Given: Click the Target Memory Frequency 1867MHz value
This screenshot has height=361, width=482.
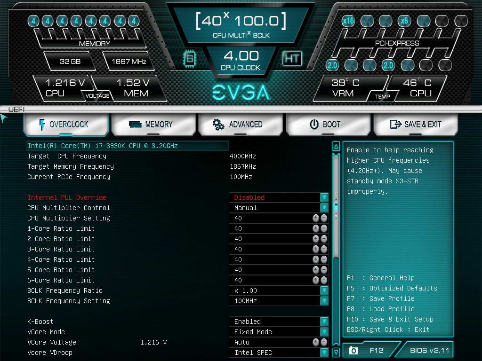Looking at the screenshot, I should point(243,166).
